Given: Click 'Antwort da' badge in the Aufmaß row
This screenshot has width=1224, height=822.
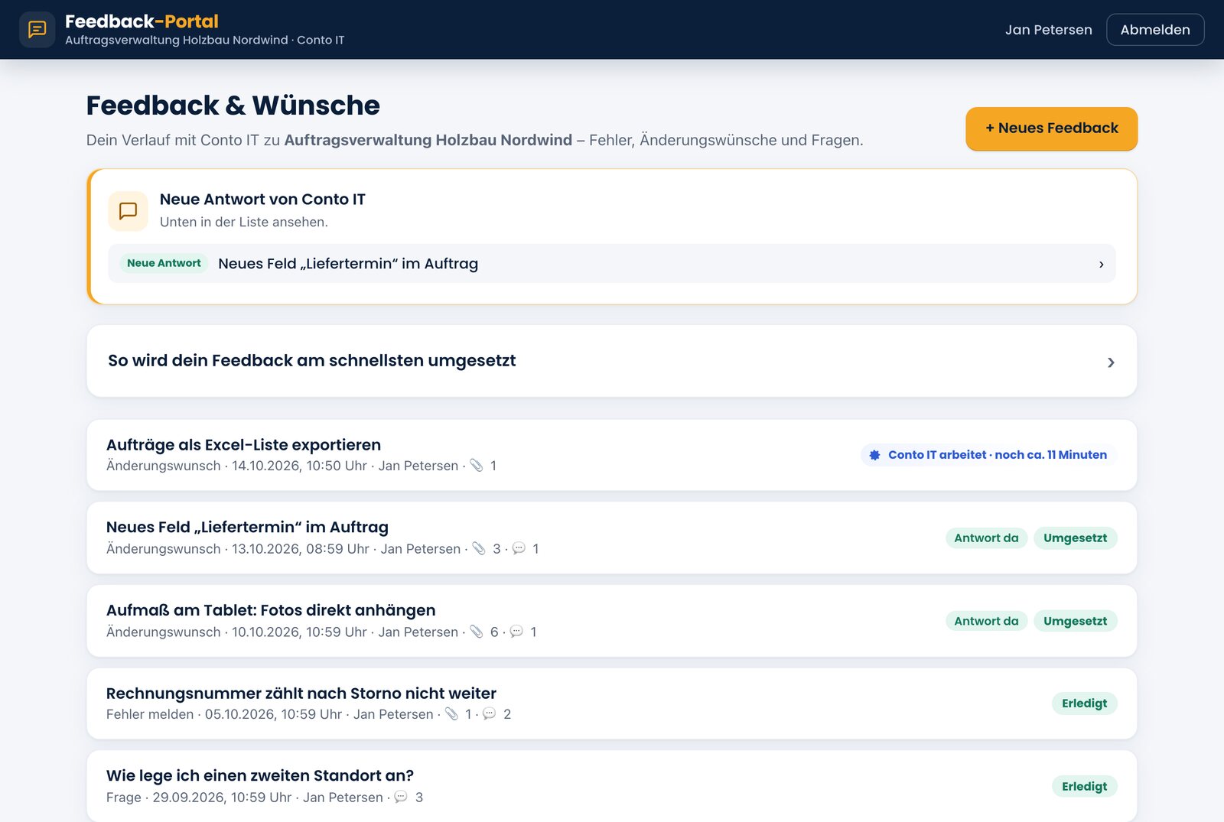Looking at the screenshot, I should pos(986,621).
